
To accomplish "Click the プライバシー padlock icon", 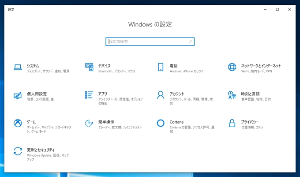I will (x=232, y=123).
